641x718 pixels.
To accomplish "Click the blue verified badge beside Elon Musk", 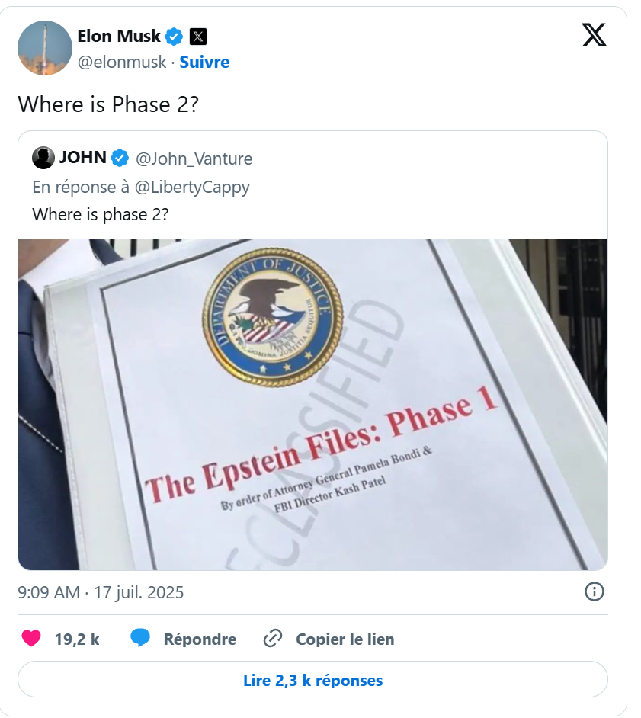I will click(174, 36).
